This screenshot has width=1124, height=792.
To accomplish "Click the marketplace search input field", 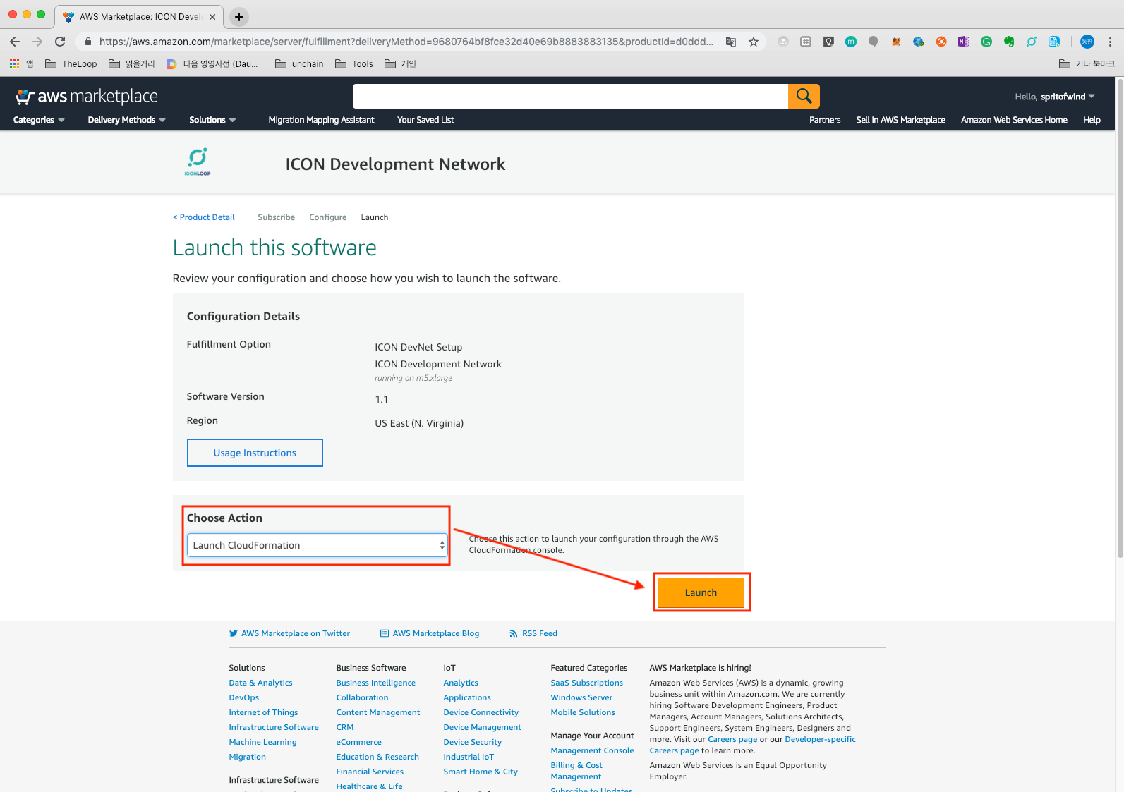I will click(570, 96).
